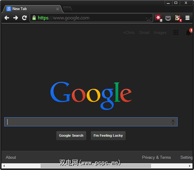Select the New Tab tab

coord(33,9)
